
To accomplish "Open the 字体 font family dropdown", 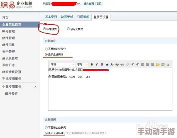I will click(62, 65).
